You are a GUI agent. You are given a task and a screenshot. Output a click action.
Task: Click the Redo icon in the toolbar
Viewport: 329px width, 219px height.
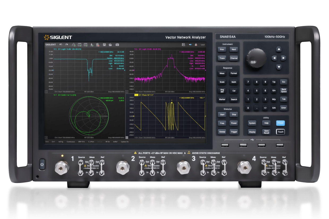coord(67,45)
